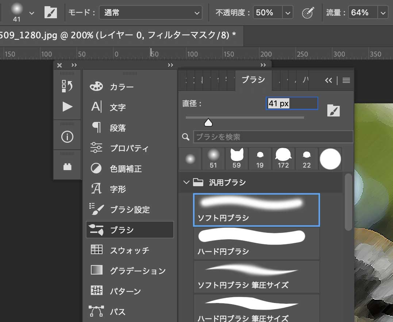Open the 不透明度 dropdown arrow
The height and width of the screenshot is (322, 393).
tap(288, 12)
